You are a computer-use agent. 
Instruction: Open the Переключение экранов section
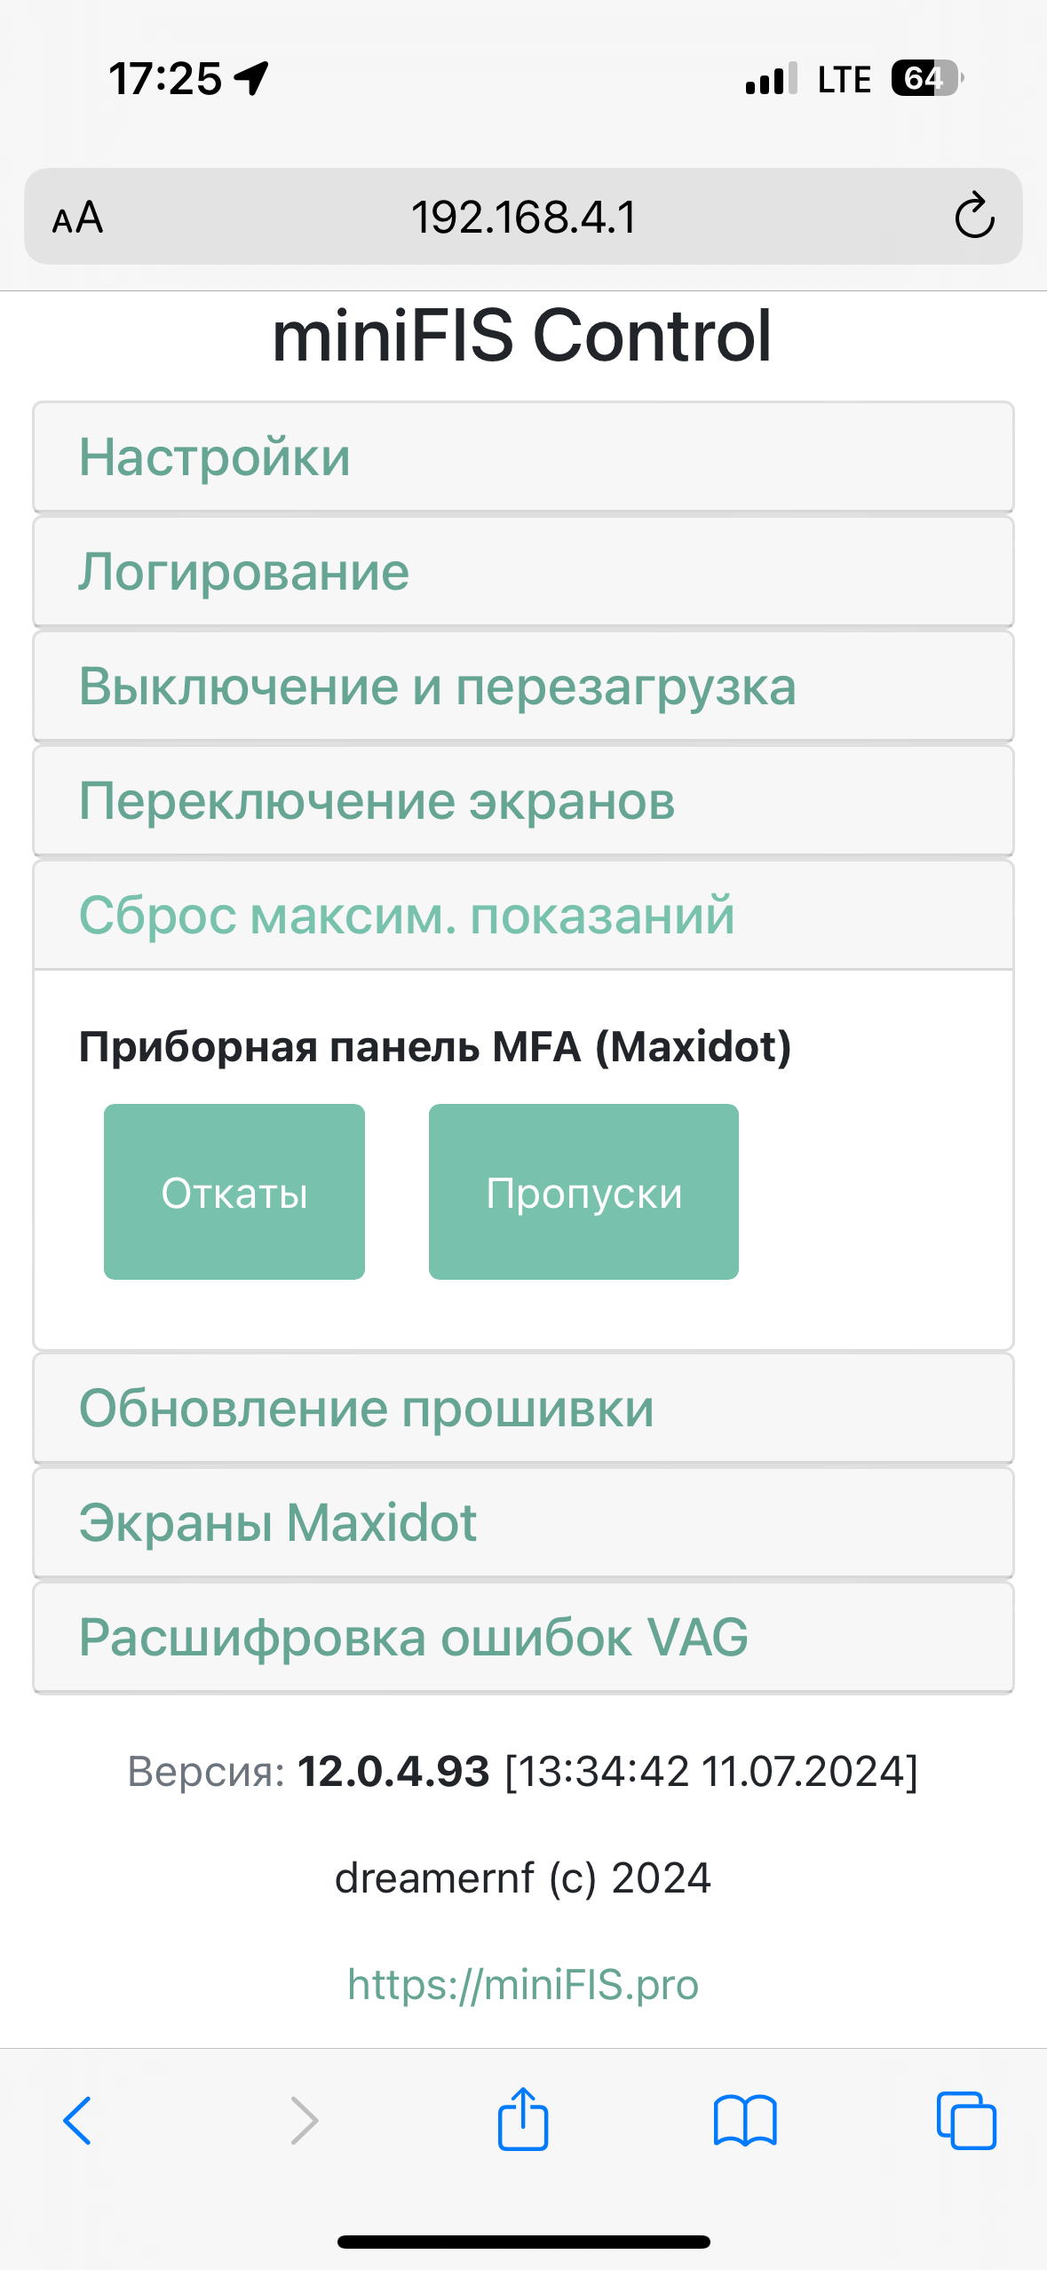coord(523,801)
